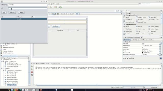Collapse the [JFrame] node in Navigator

coord(2,69)
